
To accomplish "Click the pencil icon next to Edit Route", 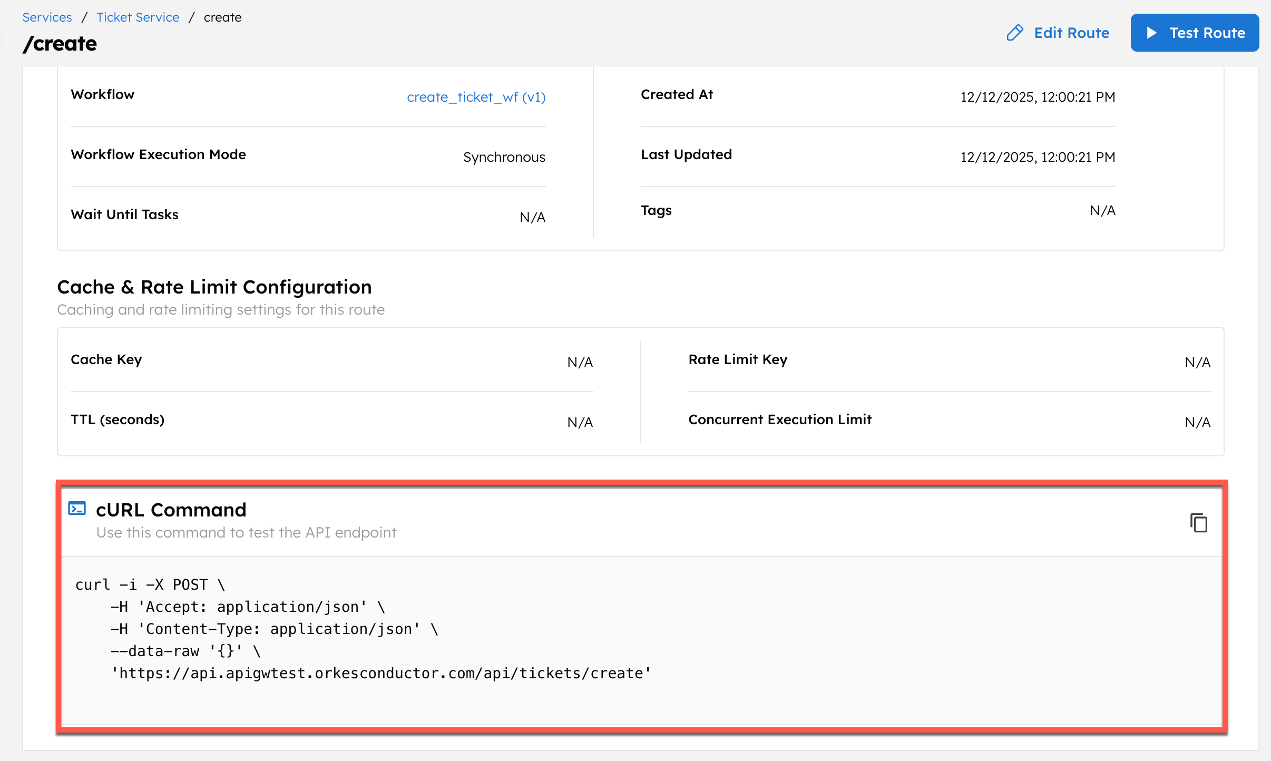I will point(1014,33).
